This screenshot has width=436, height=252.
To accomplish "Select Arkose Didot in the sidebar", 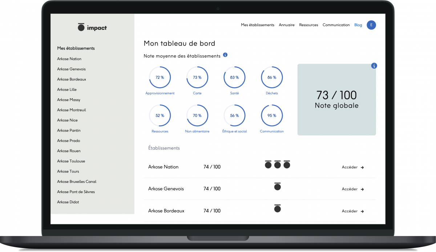I will coord(68,202).
